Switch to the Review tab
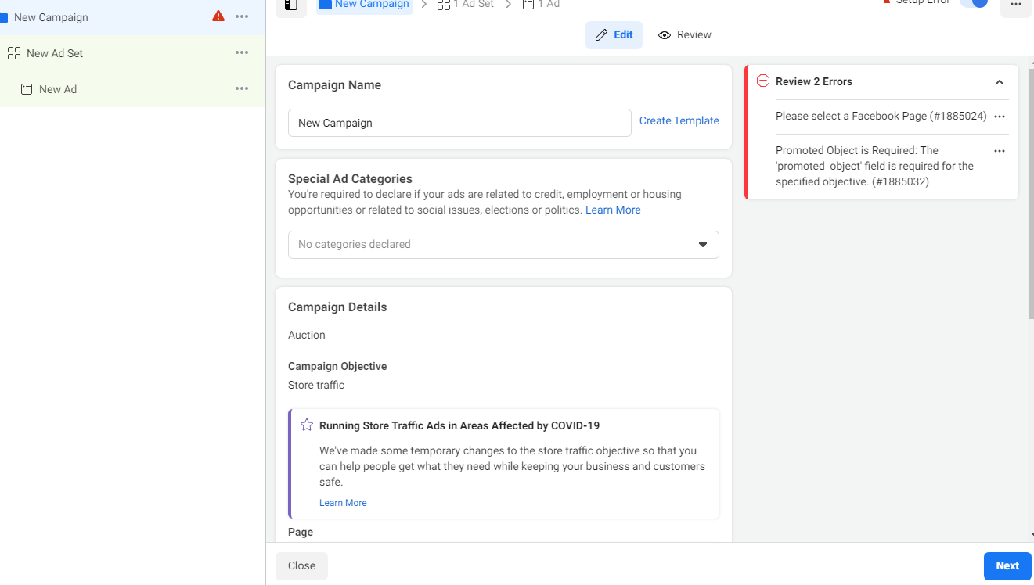The height and width of the screenshot is (585, 1034). [685, 35]
